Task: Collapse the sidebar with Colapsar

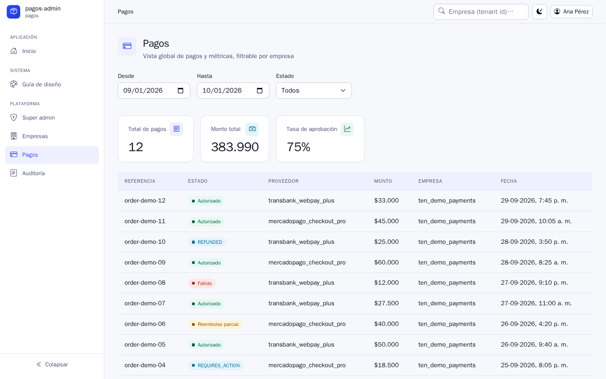Action: pos(52,364)
